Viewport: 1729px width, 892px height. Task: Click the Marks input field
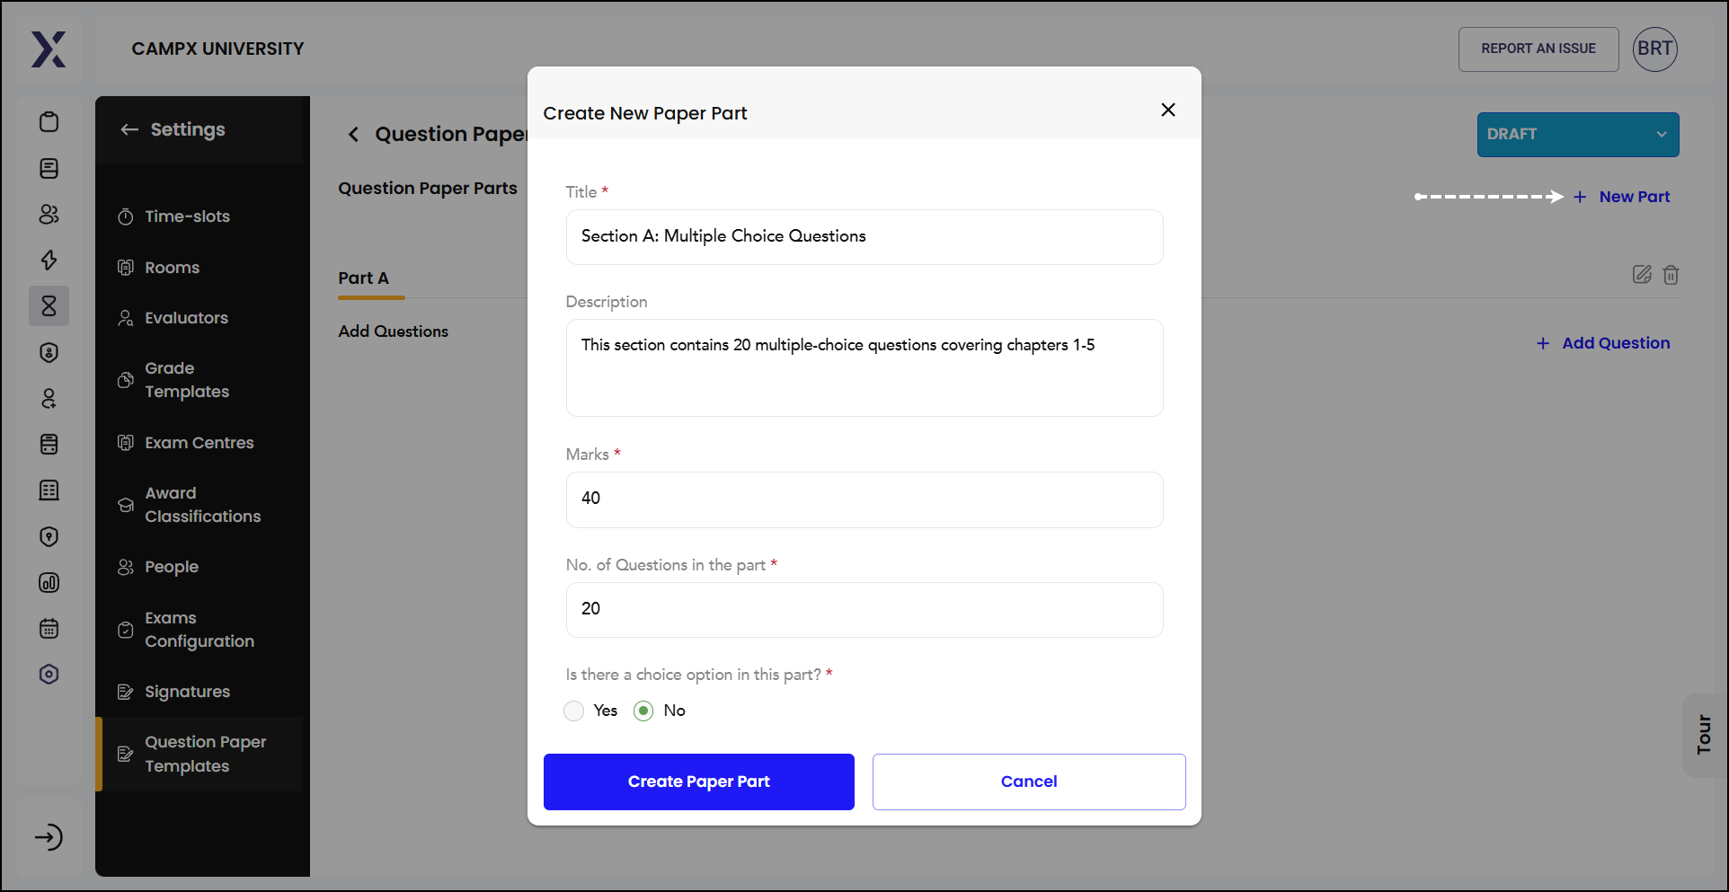(x=864, y=499)
